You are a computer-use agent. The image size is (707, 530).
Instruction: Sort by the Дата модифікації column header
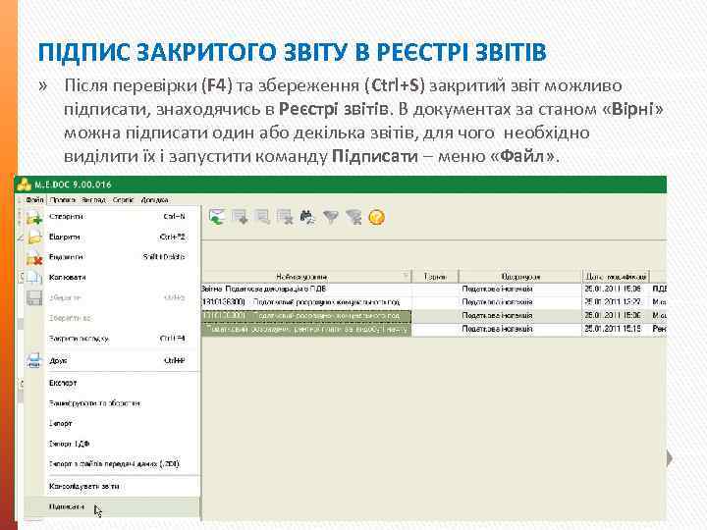(x=616, y=276)
